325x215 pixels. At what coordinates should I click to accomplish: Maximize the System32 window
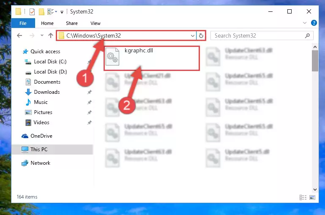[289, 11]
